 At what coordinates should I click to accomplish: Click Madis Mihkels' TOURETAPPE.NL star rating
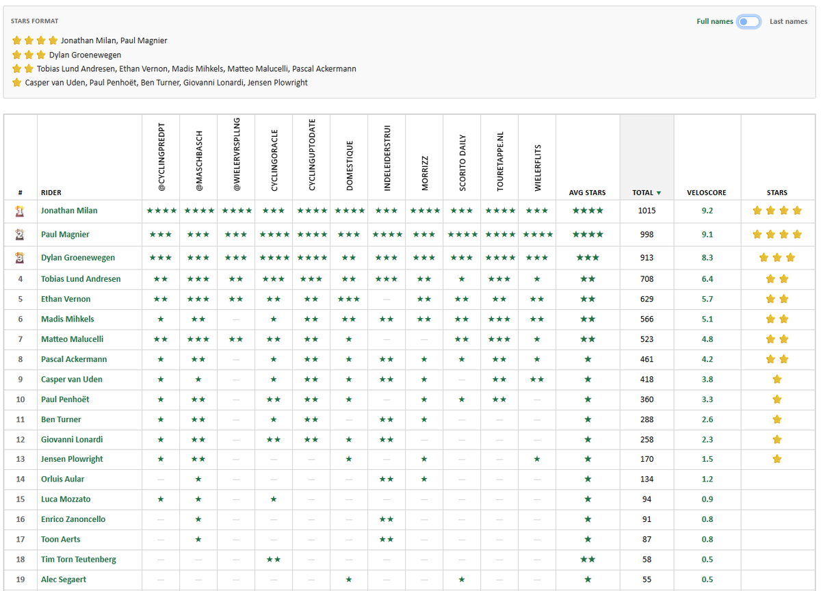tap(499, 319)
